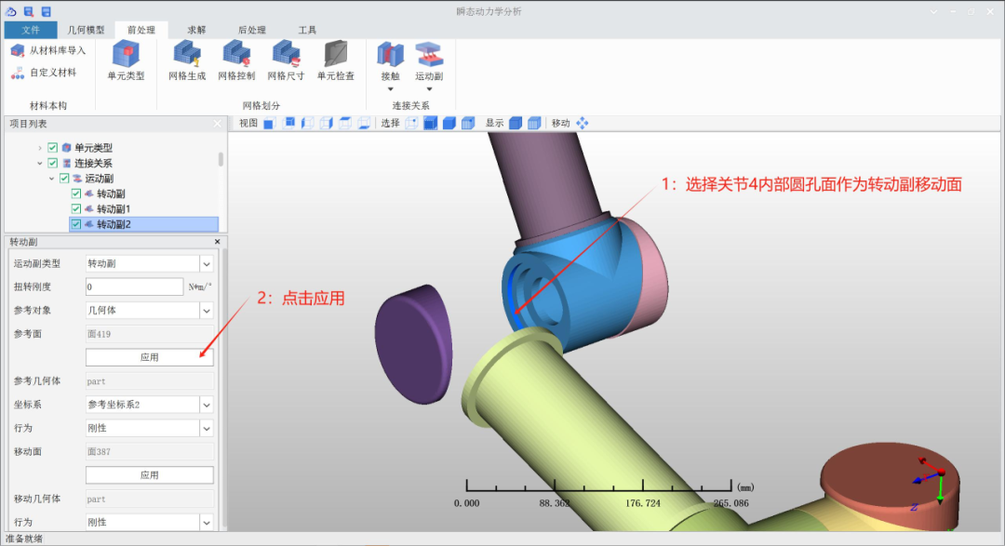Select the top view cube icon
Viewport: 1005px width, 546px height.
tap(345, 123)
